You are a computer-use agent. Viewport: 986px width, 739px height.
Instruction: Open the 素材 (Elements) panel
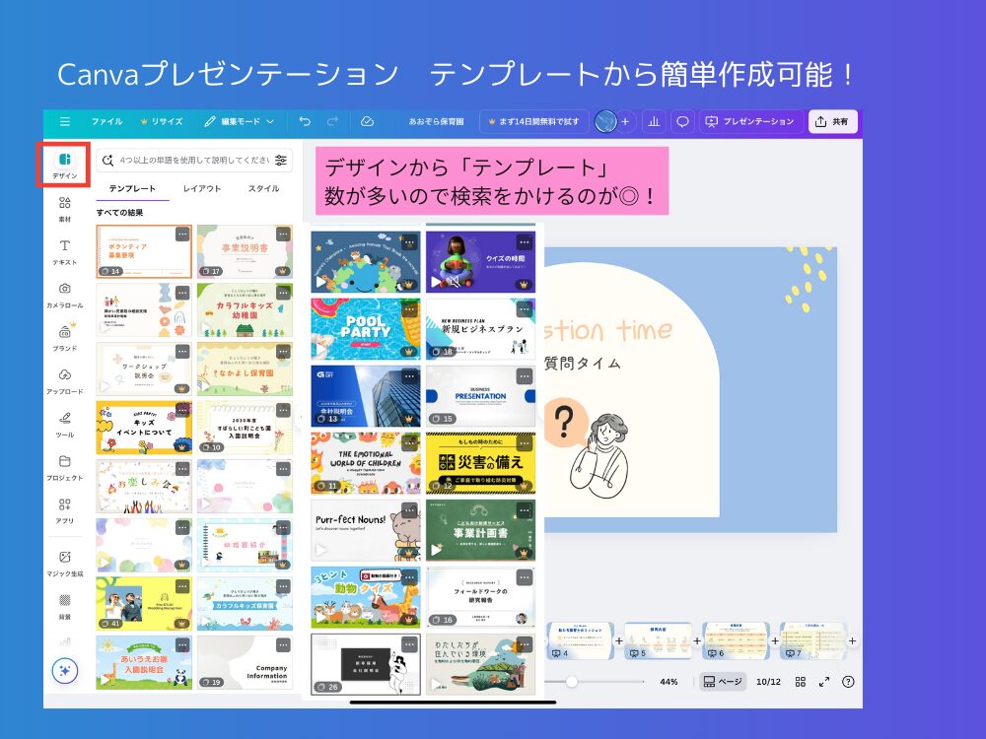(x=63, y=207)
